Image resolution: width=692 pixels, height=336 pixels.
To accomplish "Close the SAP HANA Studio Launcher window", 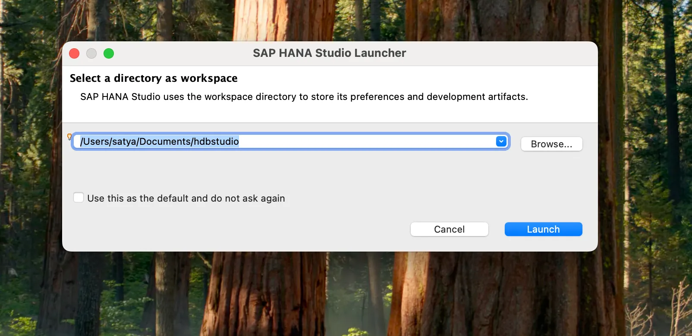I will pos(74,53).
